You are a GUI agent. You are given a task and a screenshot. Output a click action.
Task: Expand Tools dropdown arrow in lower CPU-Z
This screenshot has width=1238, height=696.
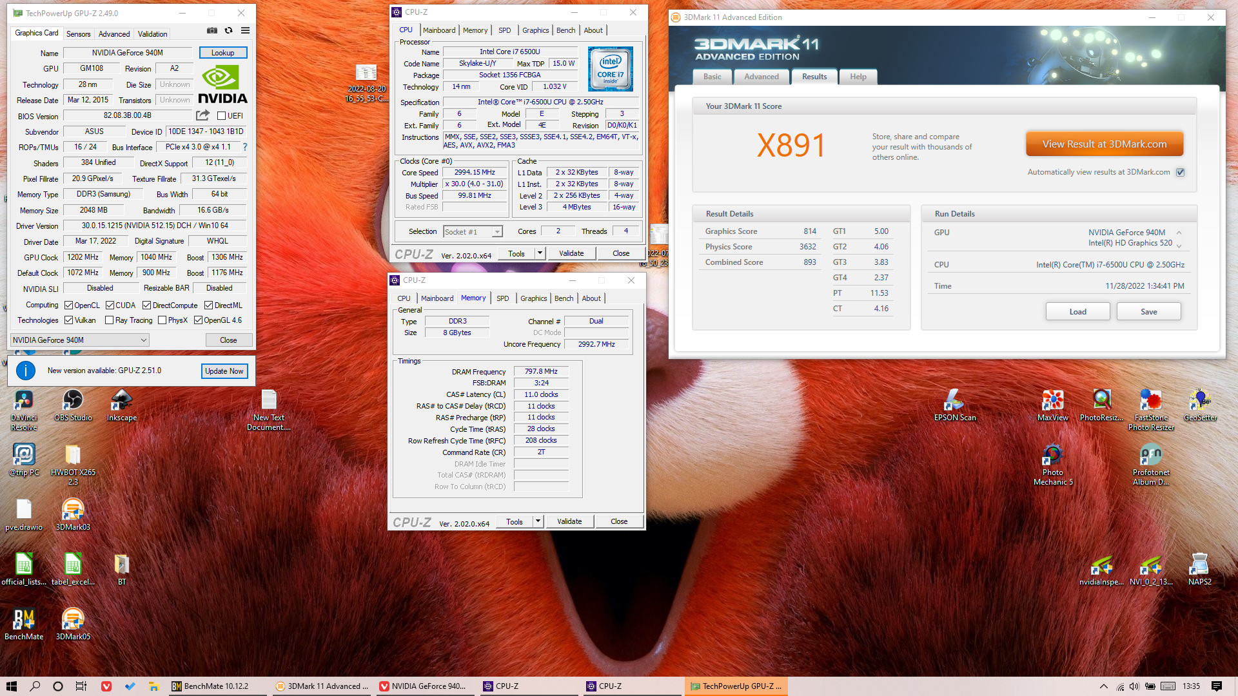[x=538, y=521]
